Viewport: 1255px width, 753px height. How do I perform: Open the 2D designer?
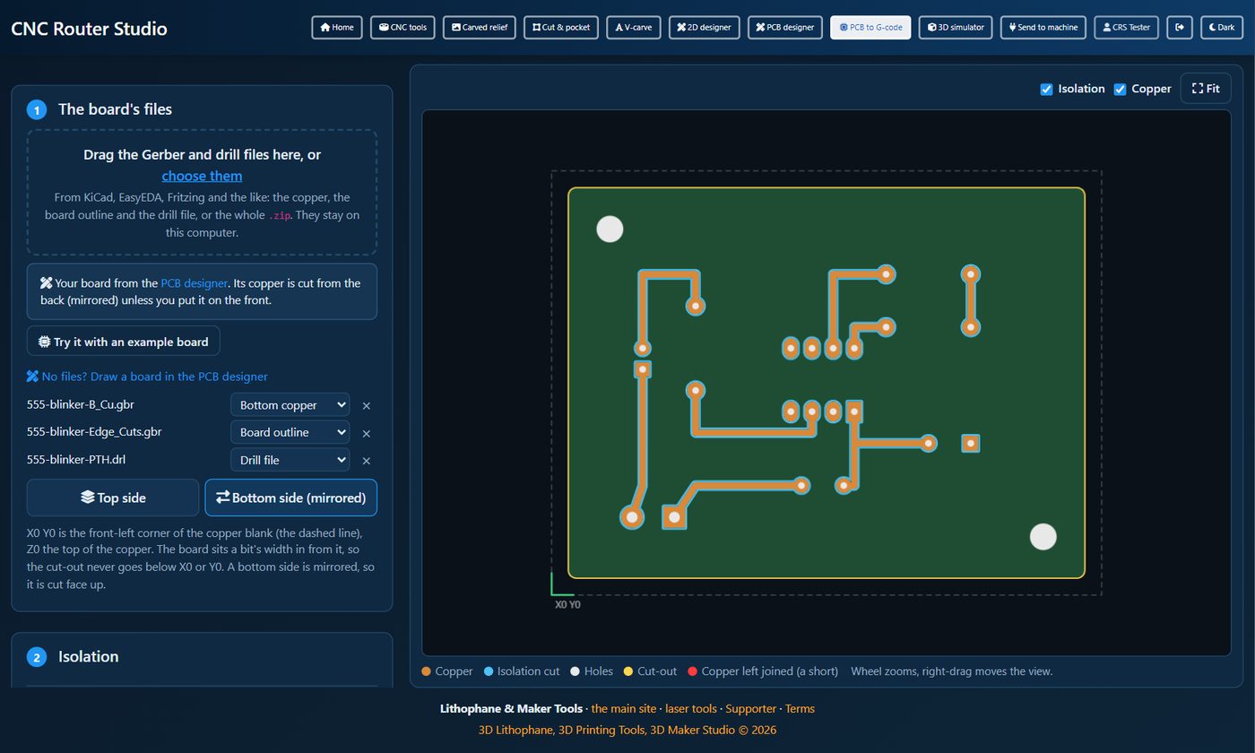pos(704,27)
